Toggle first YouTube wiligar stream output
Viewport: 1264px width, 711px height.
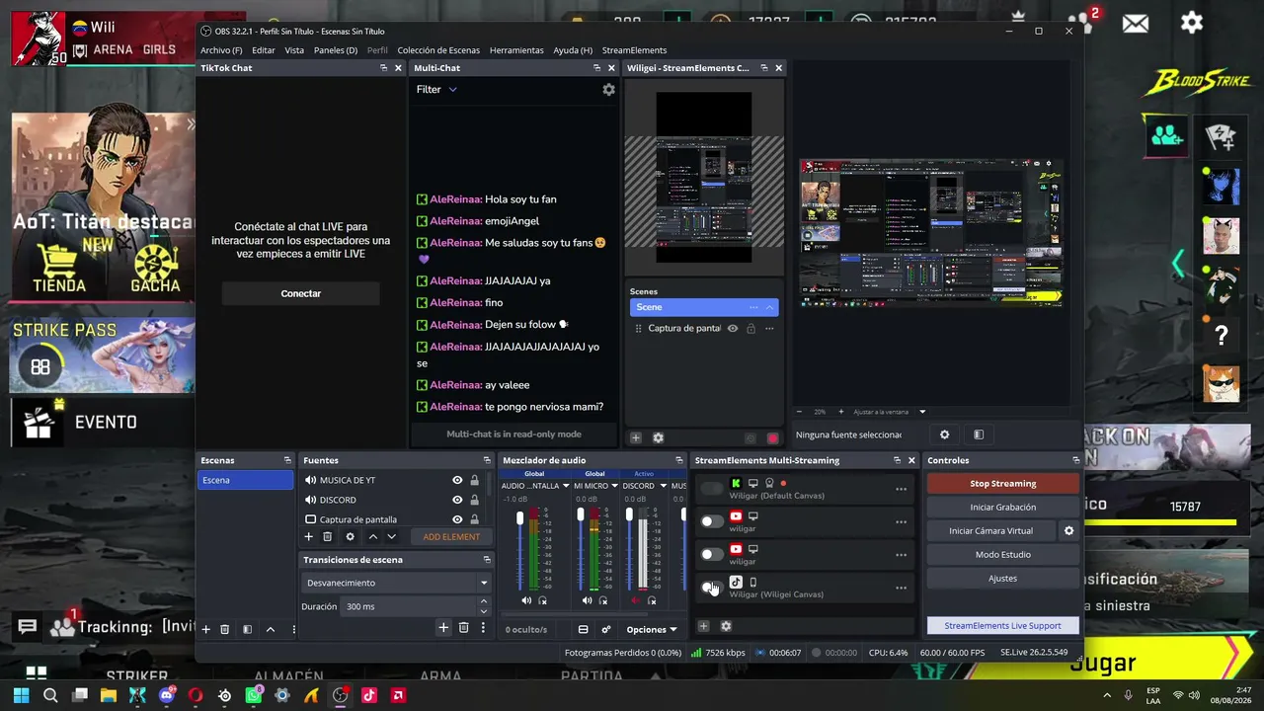tap(711, 521)
